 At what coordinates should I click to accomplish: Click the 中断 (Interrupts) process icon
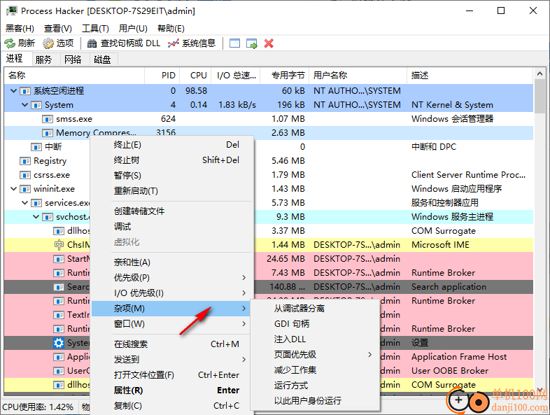click(x=36, y=147)
